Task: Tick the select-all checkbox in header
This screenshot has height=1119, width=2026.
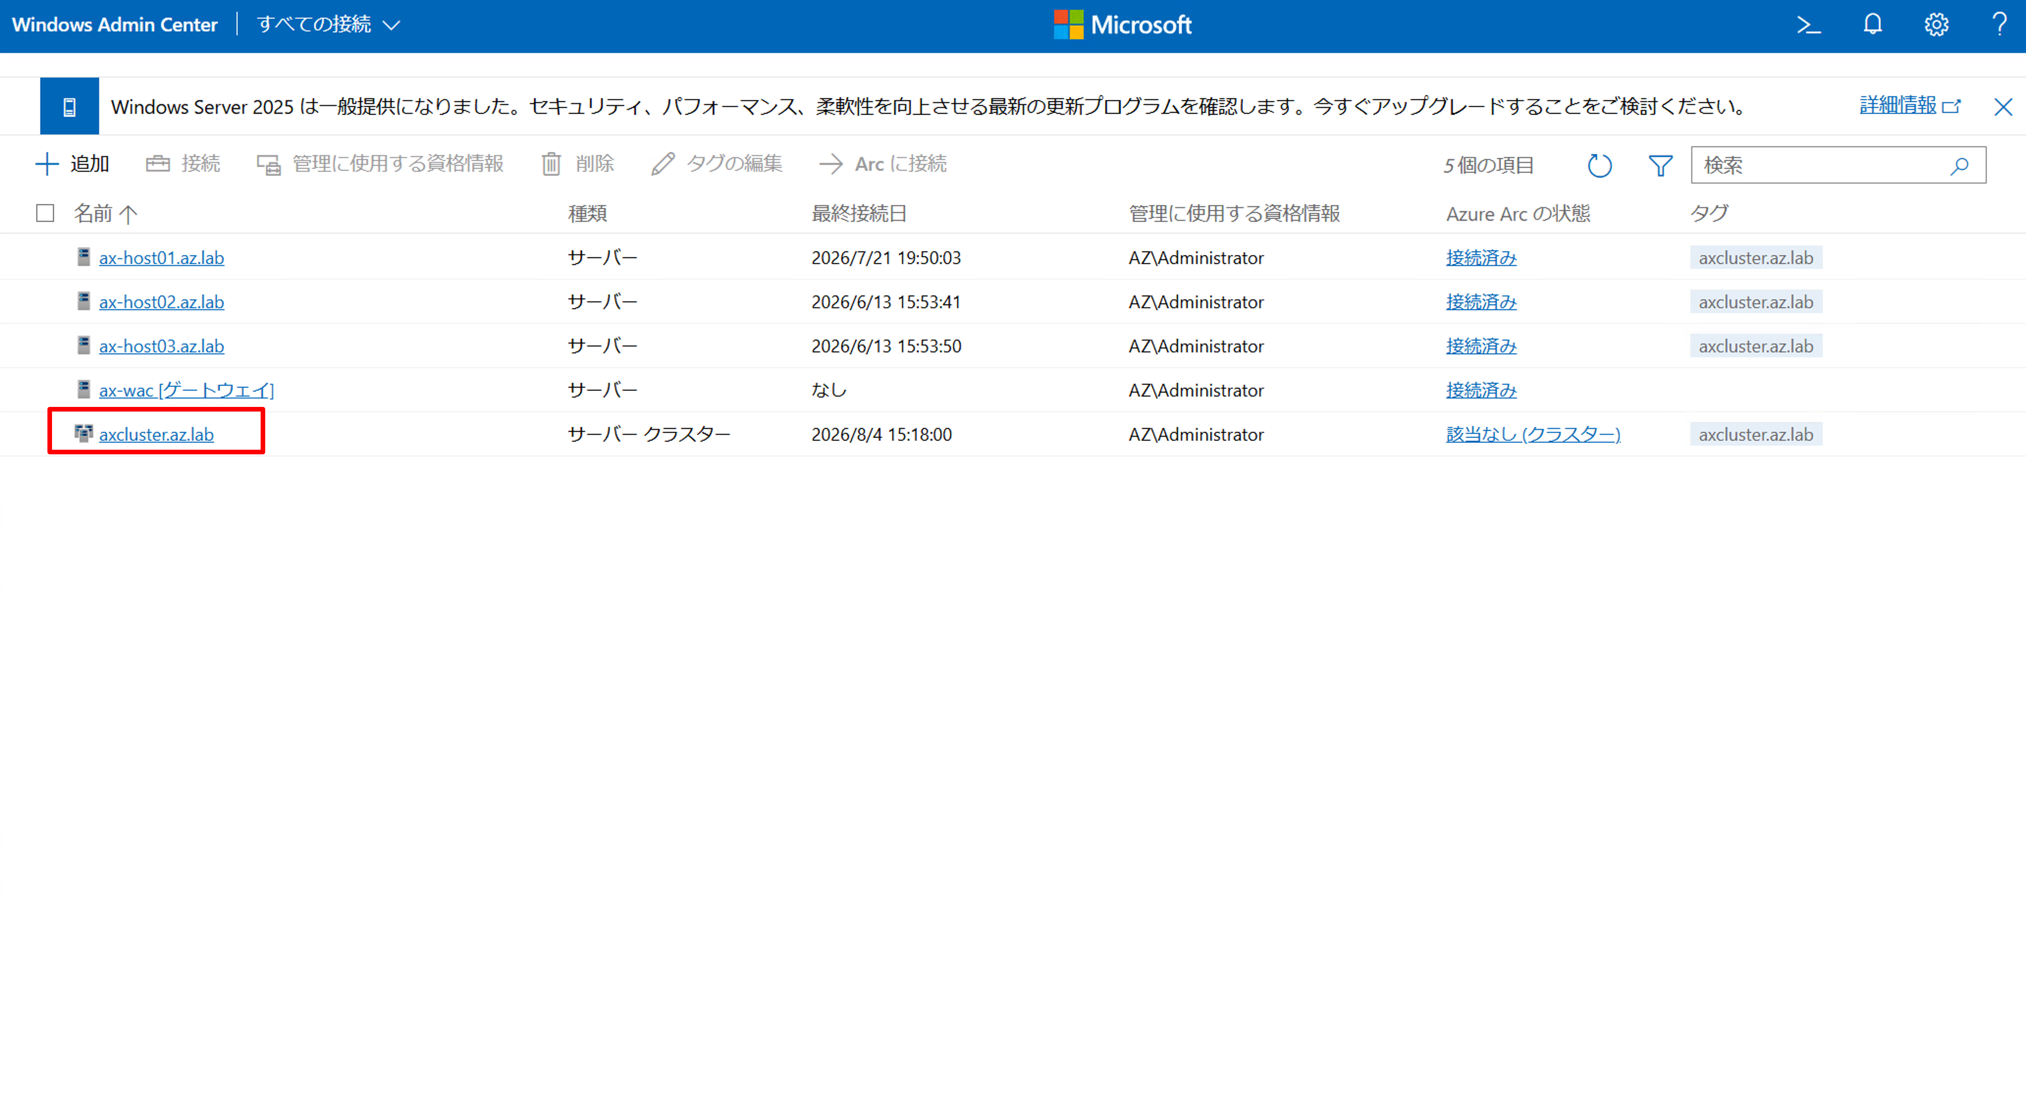Action: click(x=45, y=213)
